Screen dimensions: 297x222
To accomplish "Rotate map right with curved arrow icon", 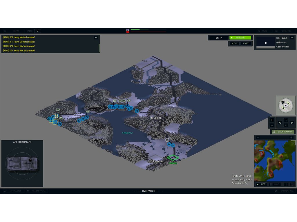I will coord(291,123).
